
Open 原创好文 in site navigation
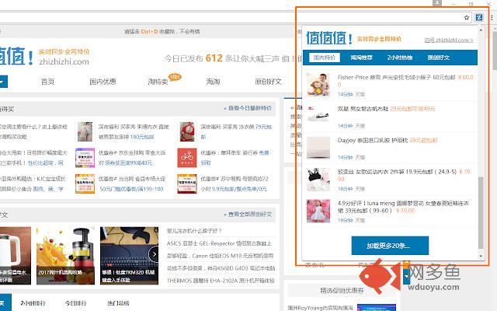[x=268, y=82]
